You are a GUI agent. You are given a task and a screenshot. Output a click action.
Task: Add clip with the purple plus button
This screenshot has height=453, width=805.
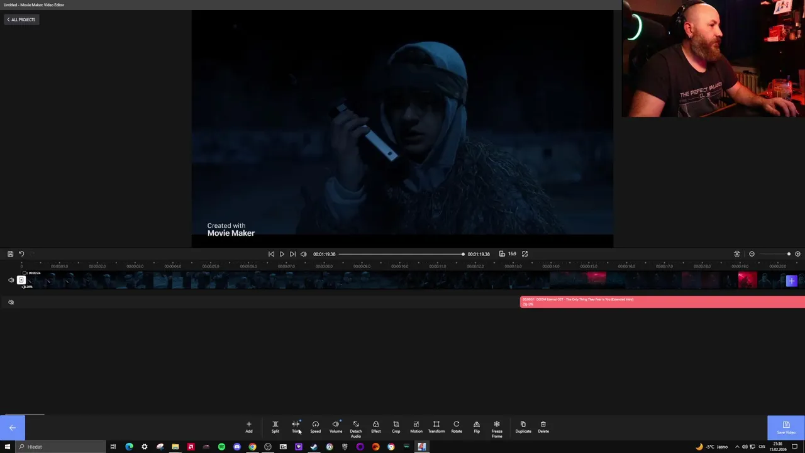[x=791, y=281]
